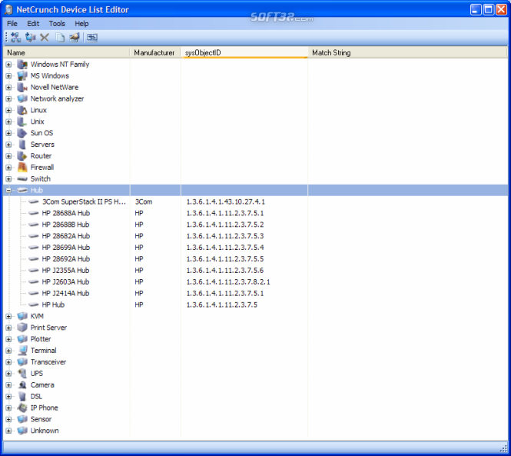Select the HP 28688B Hub entry
This screenshot has height=456, width=511.
[x=65, y=225]
